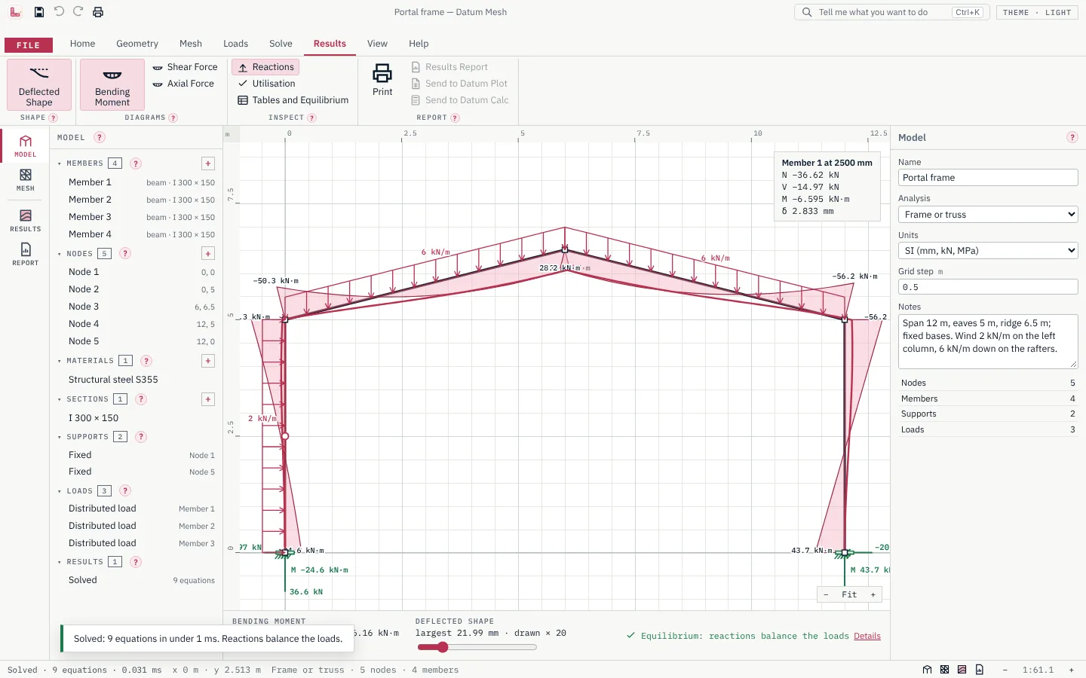
Task: Toggle the Axial Force diagram
Action: (x=184, y=84)
